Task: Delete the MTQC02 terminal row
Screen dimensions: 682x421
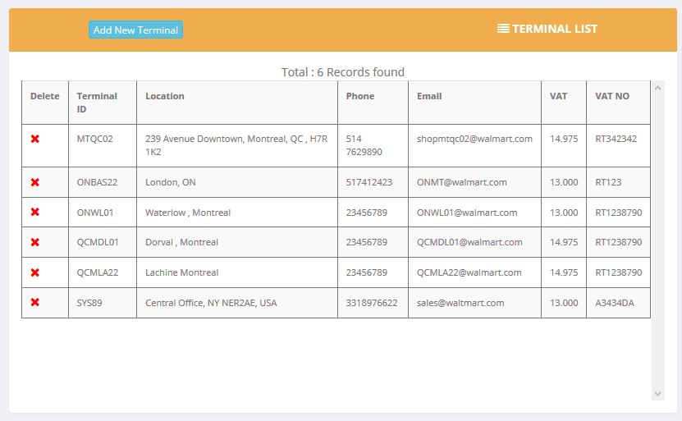Action: pos(35,139)
